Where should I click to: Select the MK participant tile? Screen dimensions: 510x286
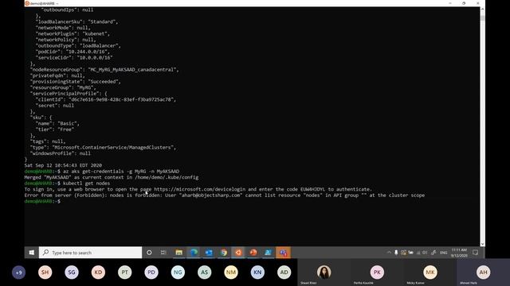point(430,272)
